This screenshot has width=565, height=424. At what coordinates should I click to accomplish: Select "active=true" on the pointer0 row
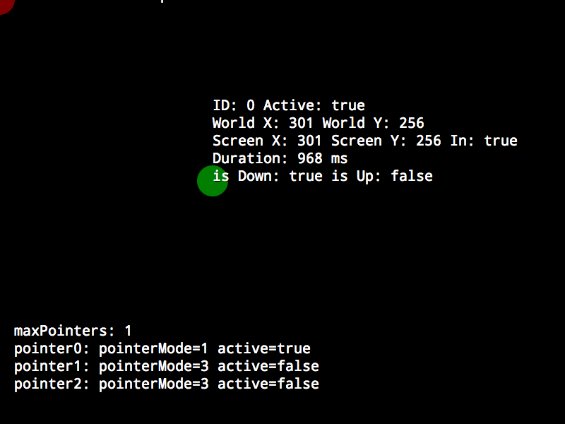[x=264, y=348]
